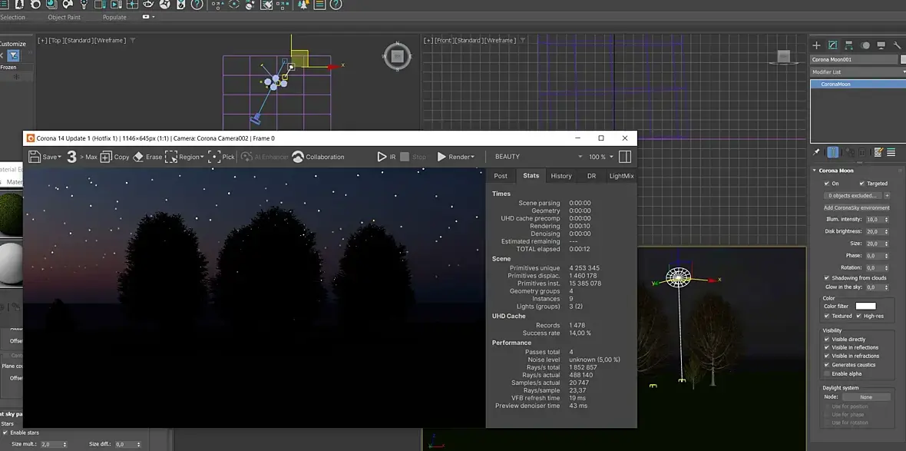Start interactive rendering with IR button

(382, 157)
